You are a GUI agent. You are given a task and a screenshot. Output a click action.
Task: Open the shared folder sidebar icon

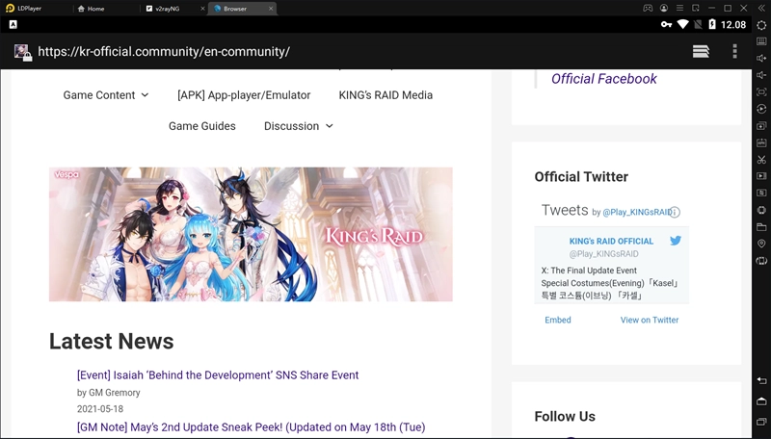[761, 227]
